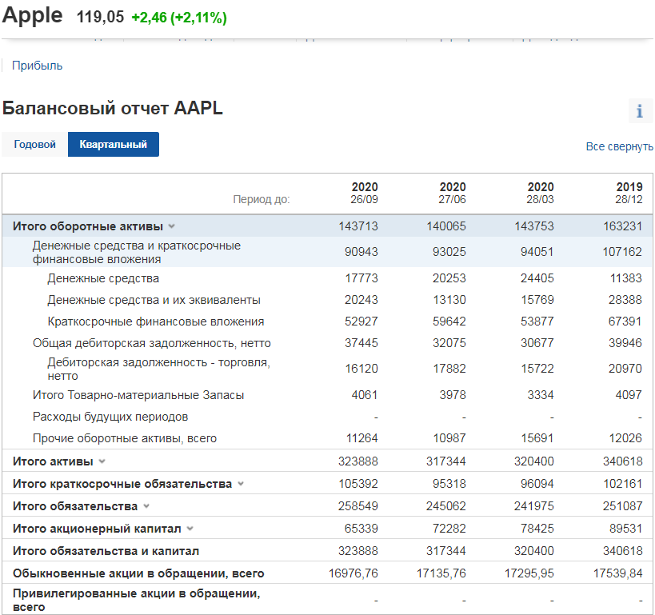Click the value 13130 cash equivalents

pos(449,300)
